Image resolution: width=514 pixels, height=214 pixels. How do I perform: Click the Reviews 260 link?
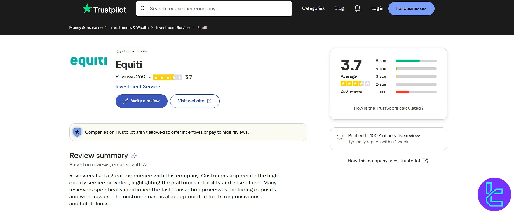click(x=130, y=77)
